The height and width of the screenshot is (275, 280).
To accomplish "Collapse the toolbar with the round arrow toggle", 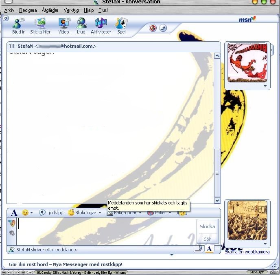I will tap(6, 18).
